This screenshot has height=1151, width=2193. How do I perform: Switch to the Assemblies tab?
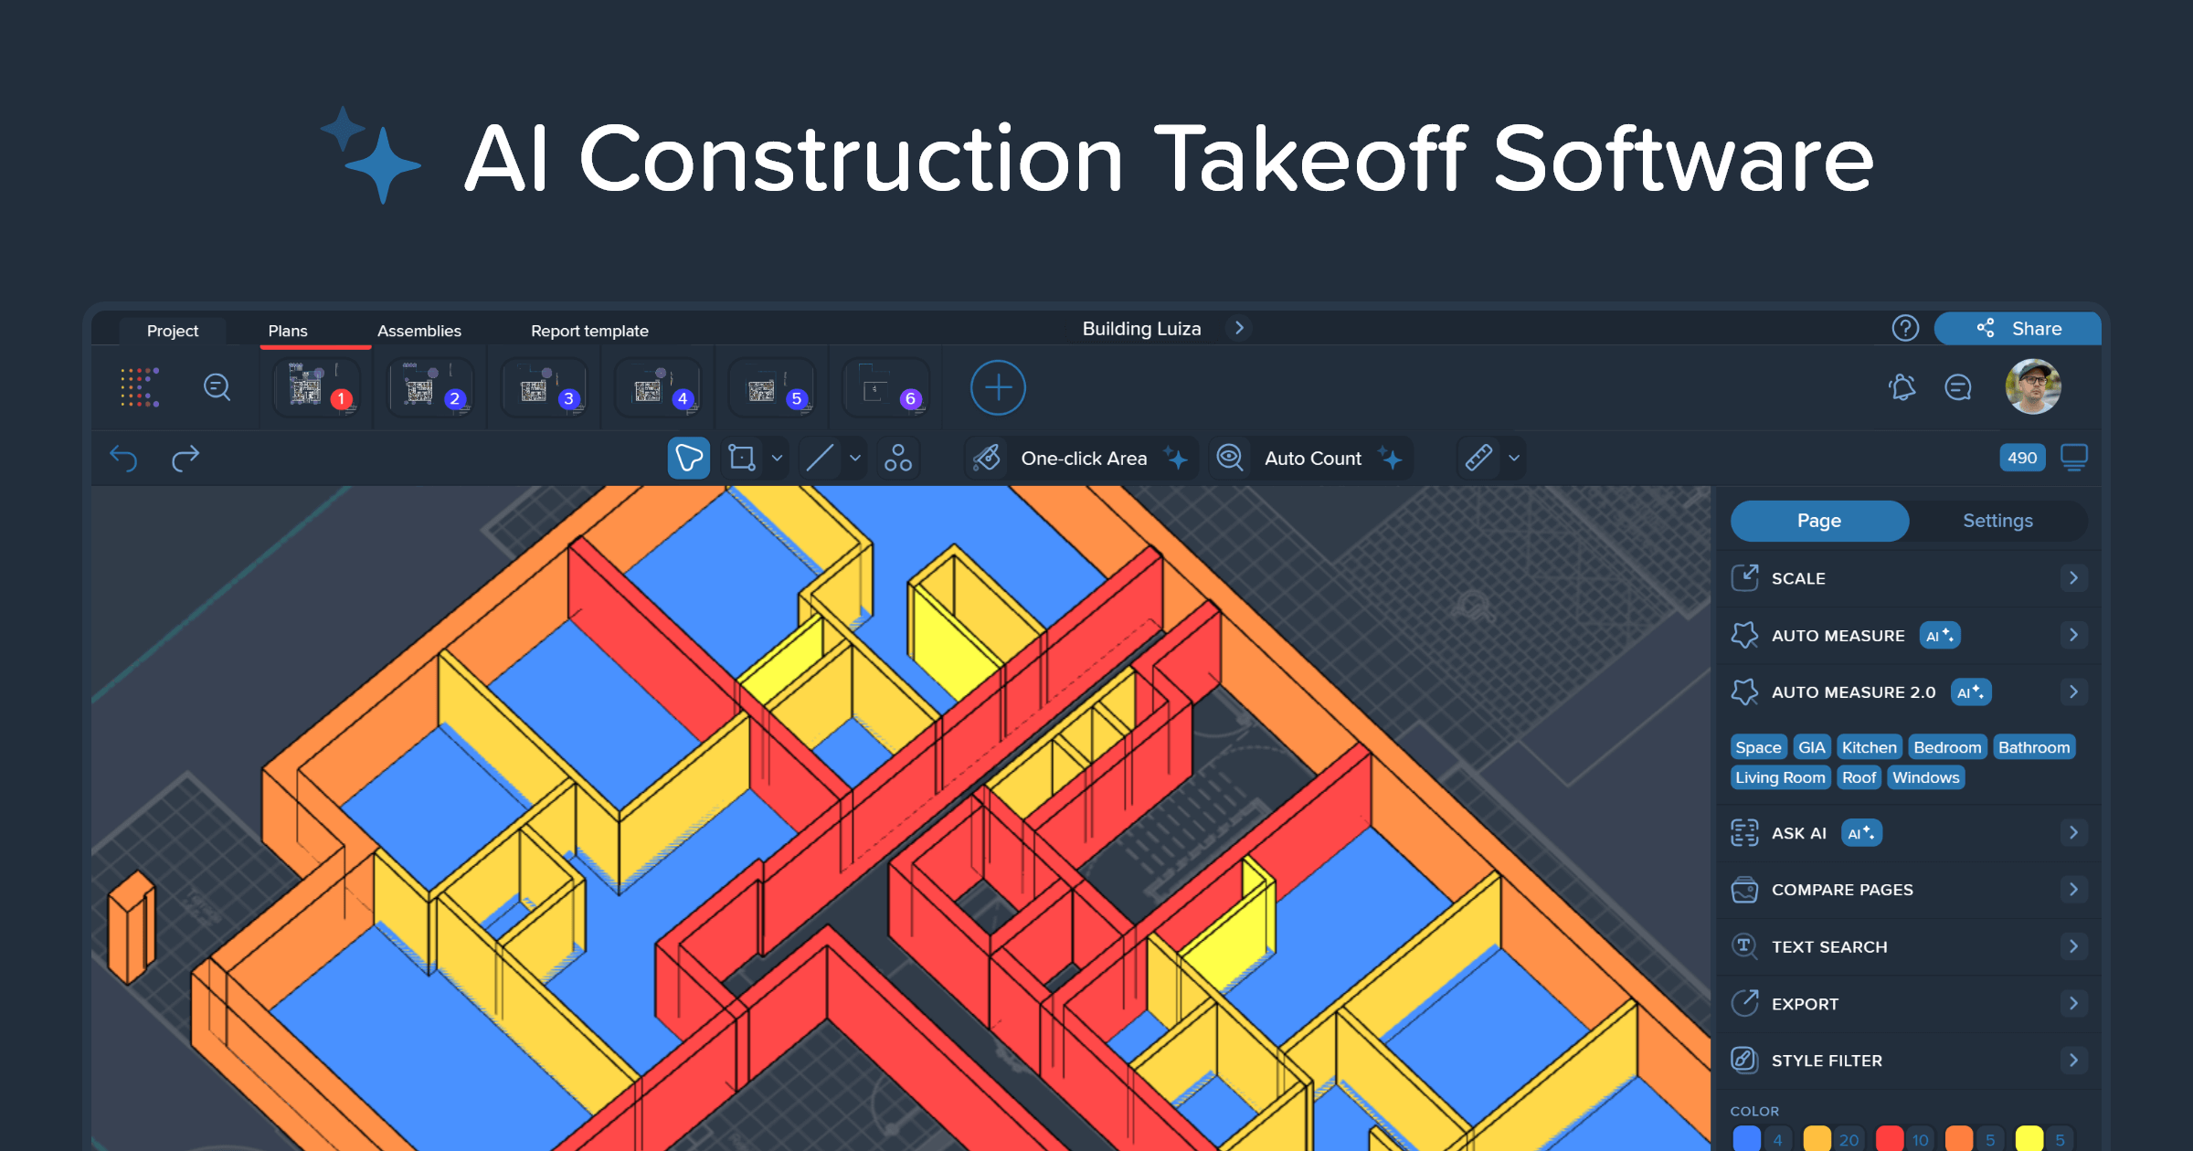tap(419, 331)
